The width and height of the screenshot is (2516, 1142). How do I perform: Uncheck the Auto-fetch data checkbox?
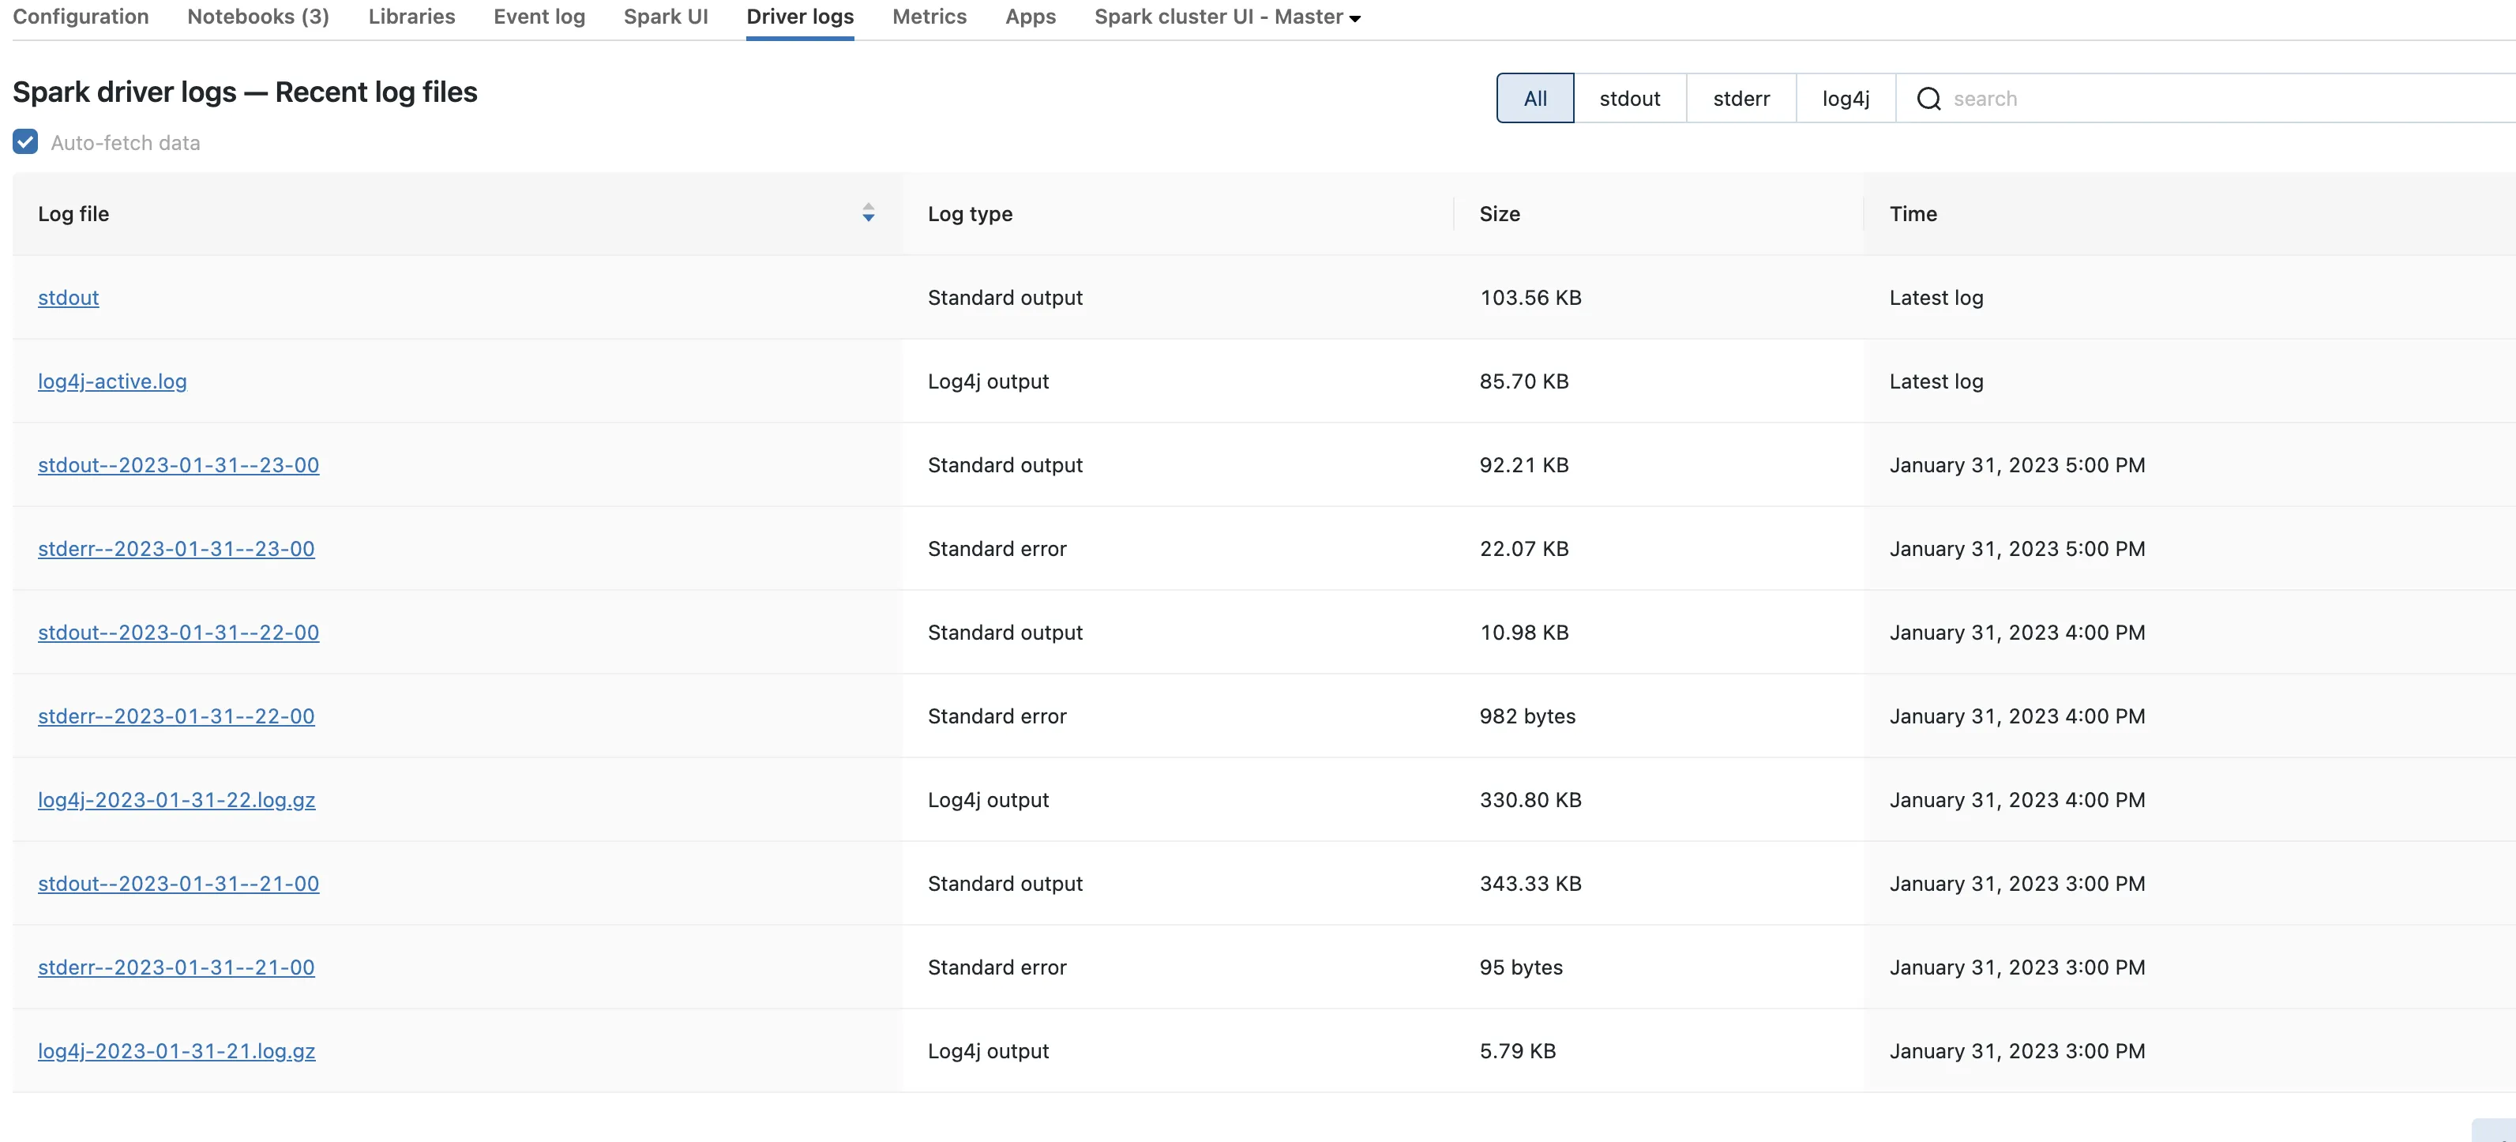click(25, 143)
